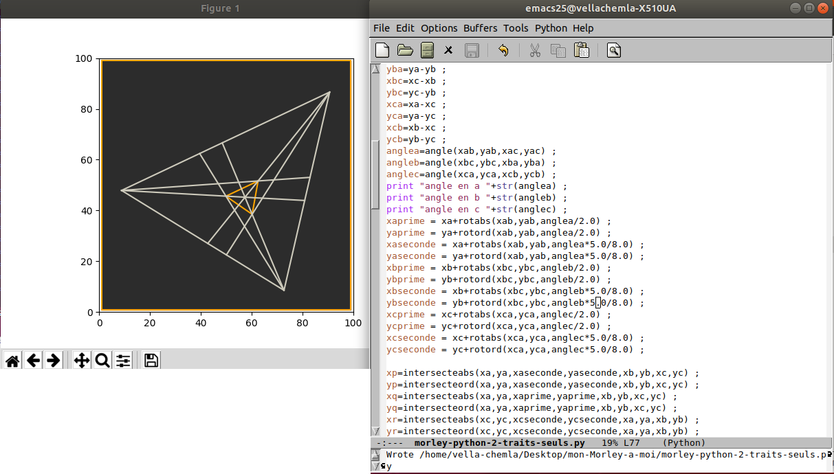
Task: Open the File menu
Action: point(381,28)
